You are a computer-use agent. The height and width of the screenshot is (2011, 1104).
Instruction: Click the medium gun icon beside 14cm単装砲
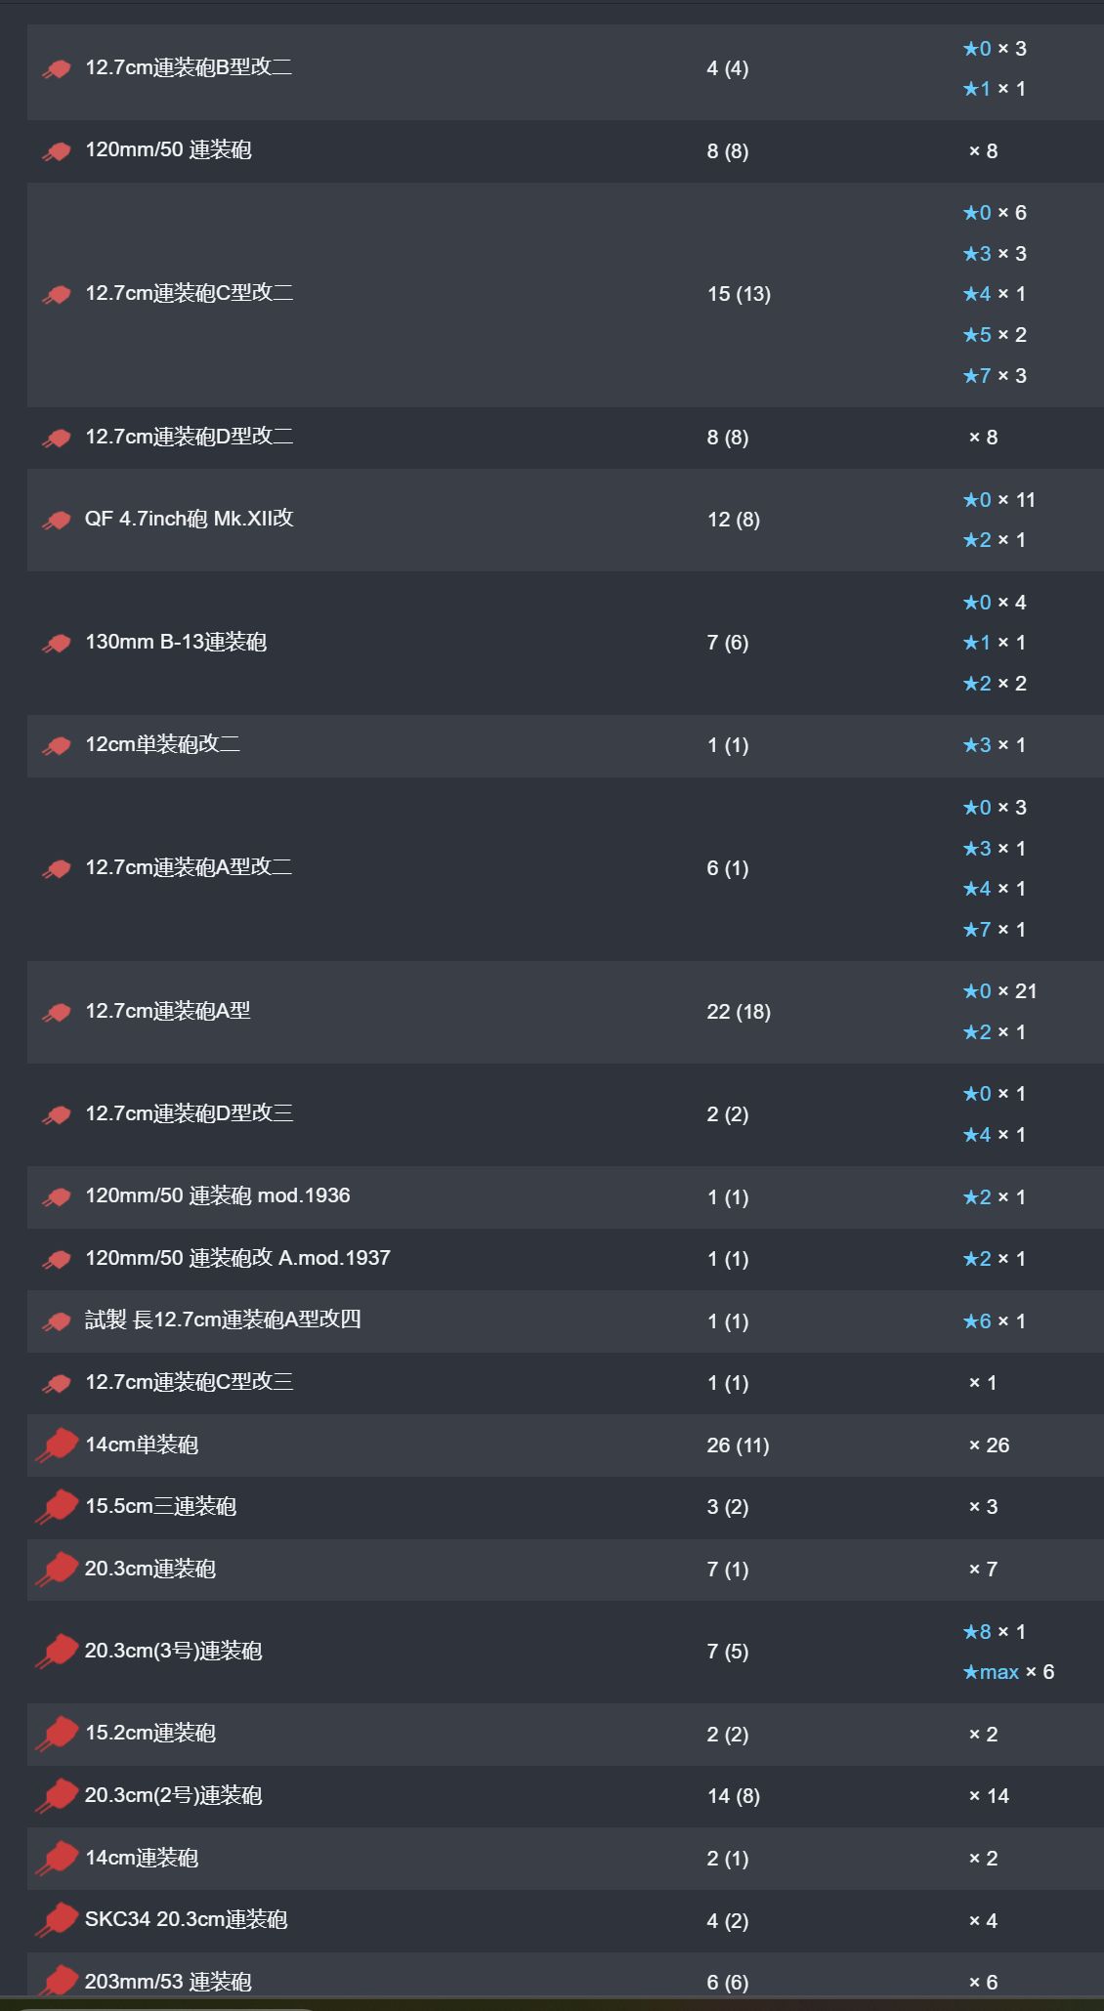coord(57,1445)
